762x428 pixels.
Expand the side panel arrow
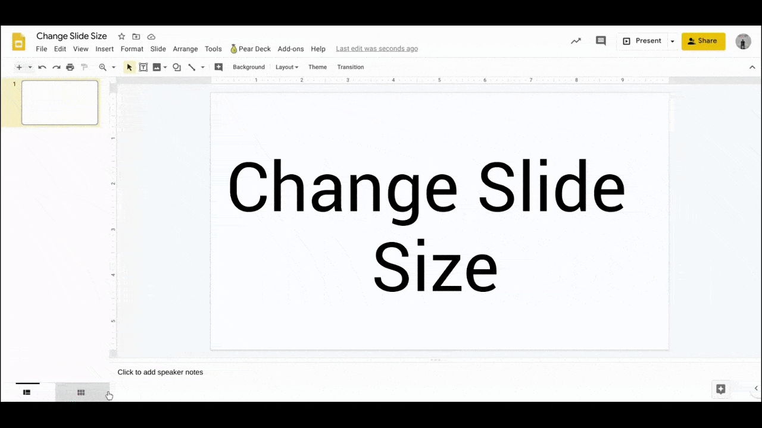pos(756,389)
